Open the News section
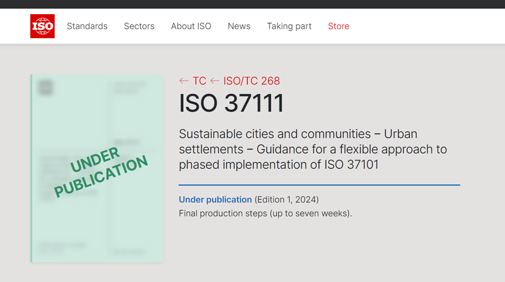This screenshot has height=282, width=505. coord(239,26)
